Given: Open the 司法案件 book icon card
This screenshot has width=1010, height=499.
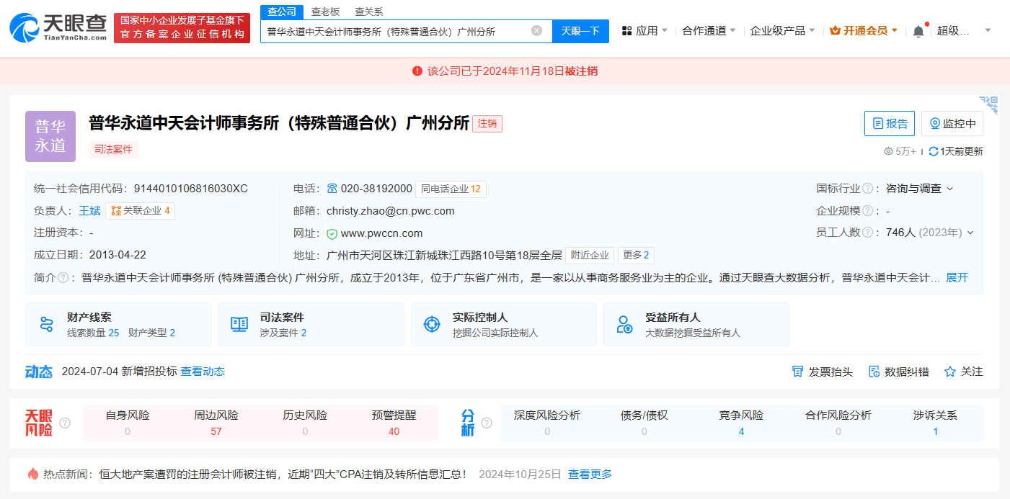Looking at the screenshot, I should coord(239,324).
